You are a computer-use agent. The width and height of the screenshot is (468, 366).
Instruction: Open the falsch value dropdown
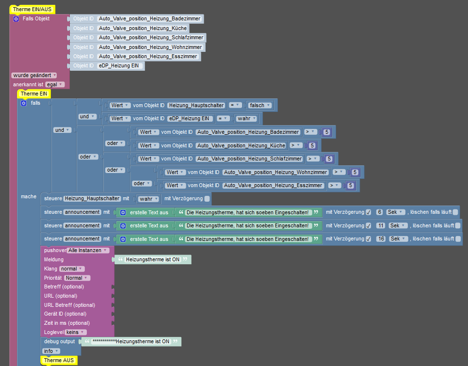[260, 105]
